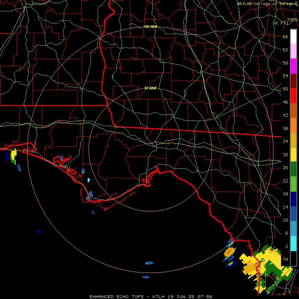Viewport: 299px width, 299px height.
Task: Click the navy blue echo in southwest gulf
Action: click(x=39, y=231)
